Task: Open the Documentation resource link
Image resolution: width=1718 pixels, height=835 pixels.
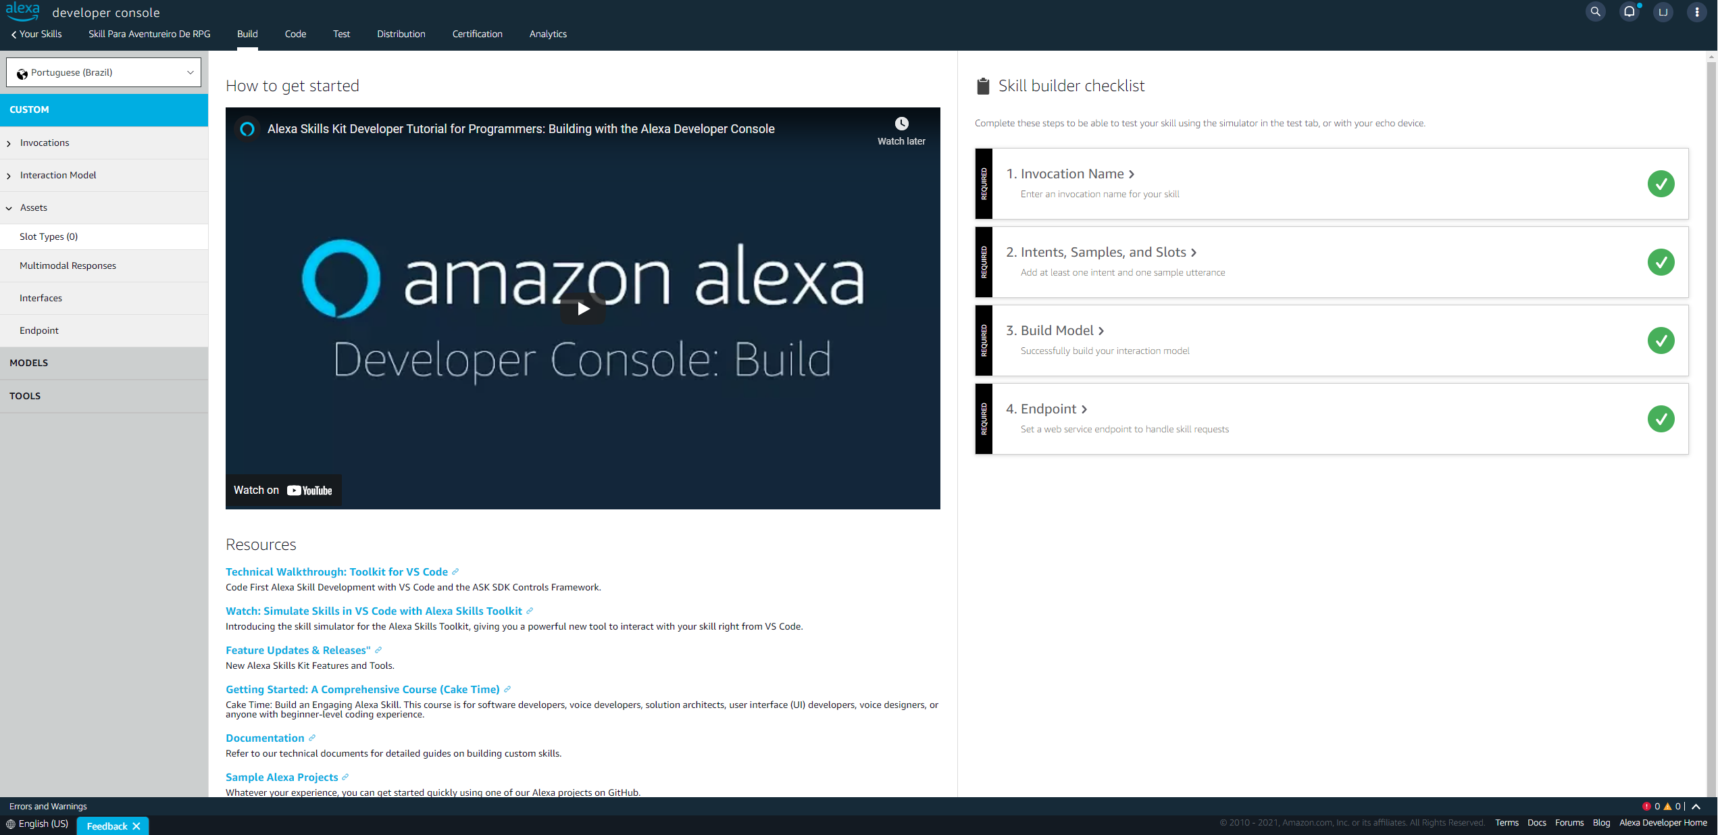Action: click(265, 738)
